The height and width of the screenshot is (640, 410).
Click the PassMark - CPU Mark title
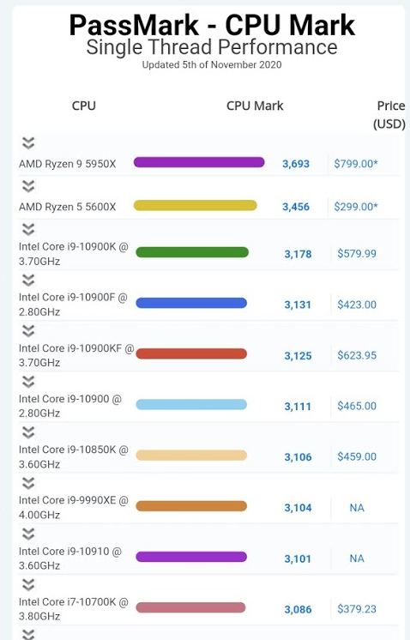pyautogui.click(x=212, y=25)
